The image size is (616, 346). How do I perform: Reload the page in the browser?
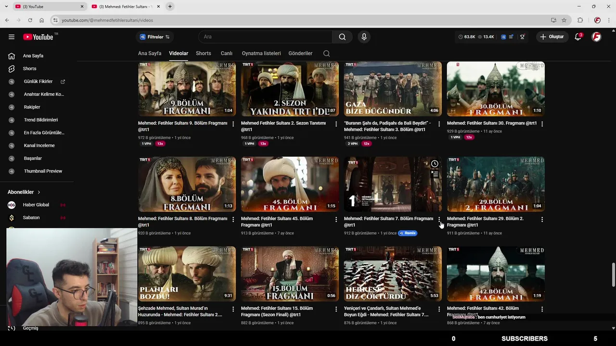click(x=30, y=20)
